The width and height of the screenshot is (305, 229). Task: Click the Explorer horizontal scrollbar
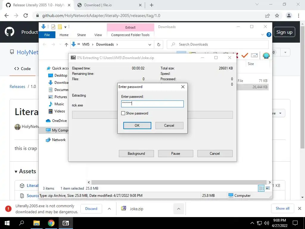pos(179,182)
